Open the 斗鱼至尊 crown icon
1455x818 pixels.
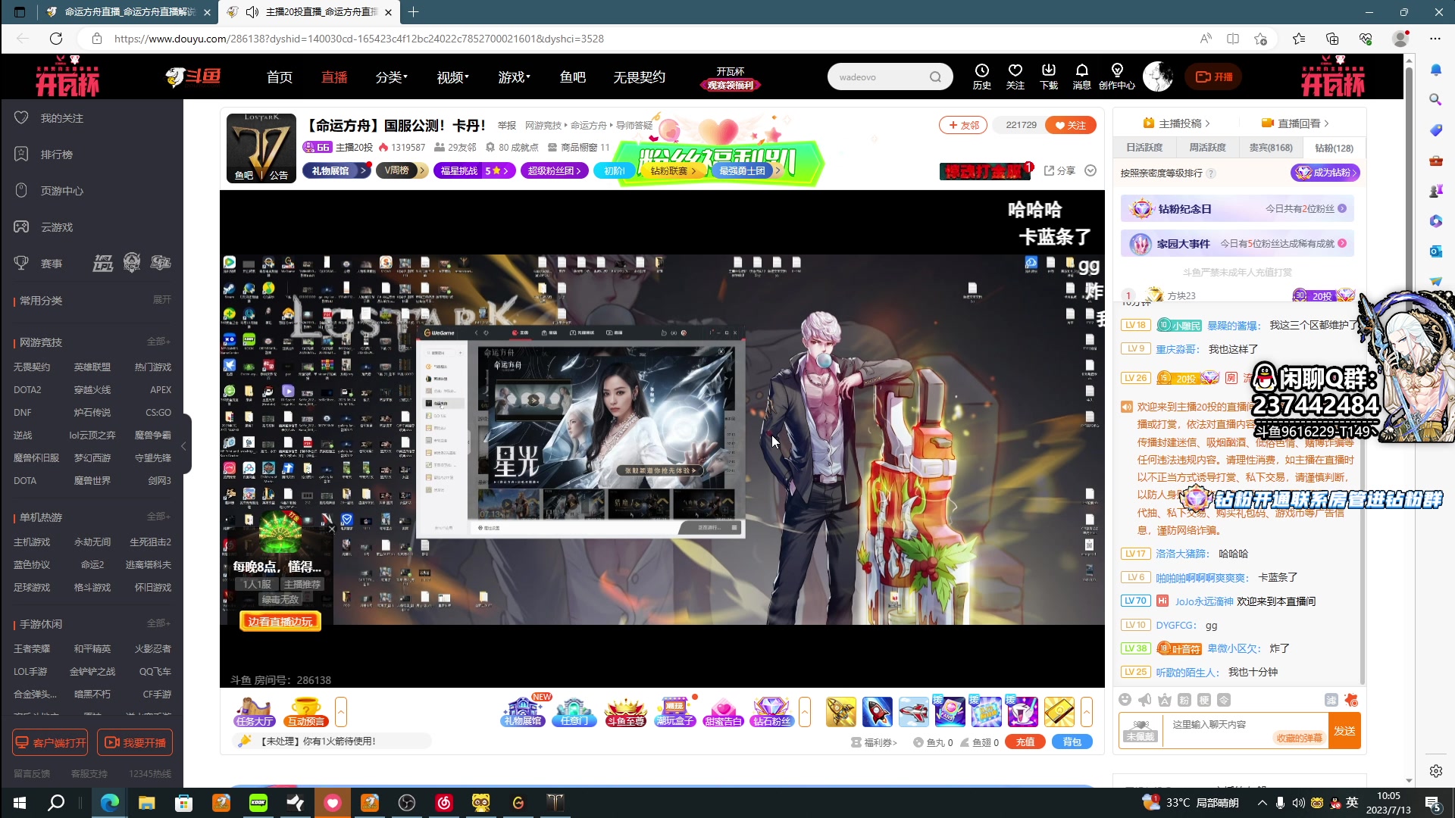[625, 712]
